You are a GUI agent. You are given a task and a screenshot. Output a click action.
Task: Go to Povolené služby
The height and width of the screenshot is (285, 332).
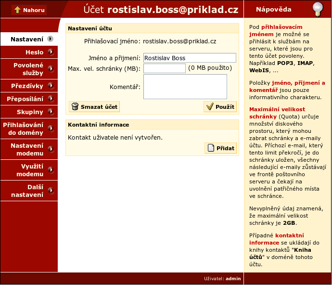point(29,69)
